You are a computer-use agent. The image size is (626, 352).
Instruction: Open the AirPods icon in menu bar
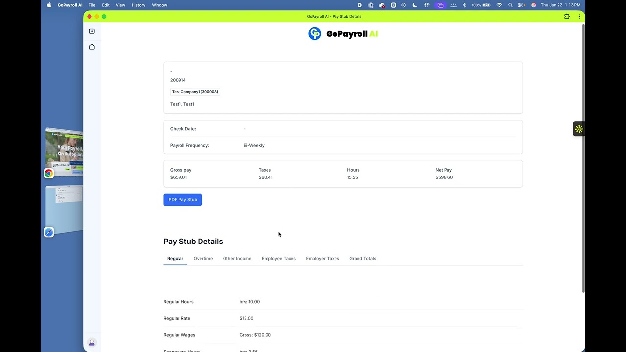(x=426, y=5)
